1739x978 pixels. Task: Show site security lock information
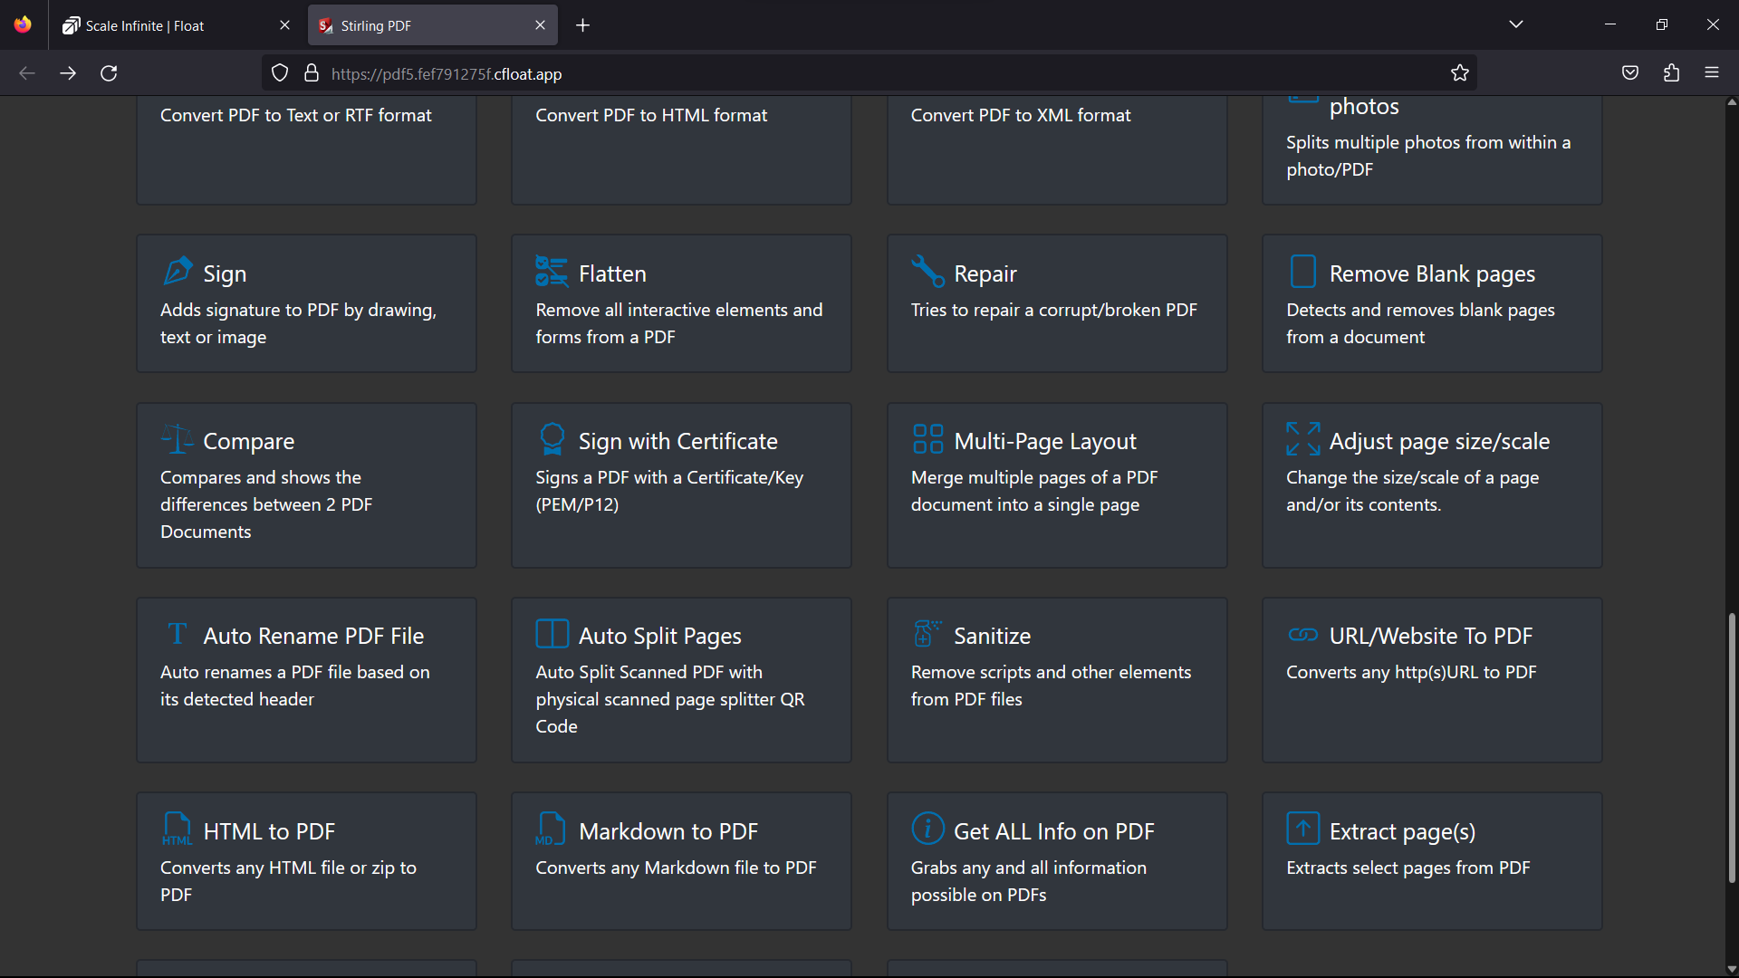coord(311,73)
